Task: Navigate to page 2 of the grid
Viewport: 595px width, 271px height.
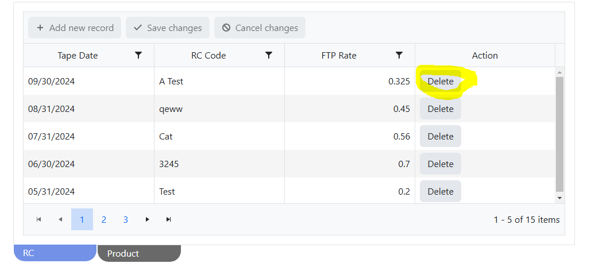Action: pyautogui.click(x=104, y=219)
